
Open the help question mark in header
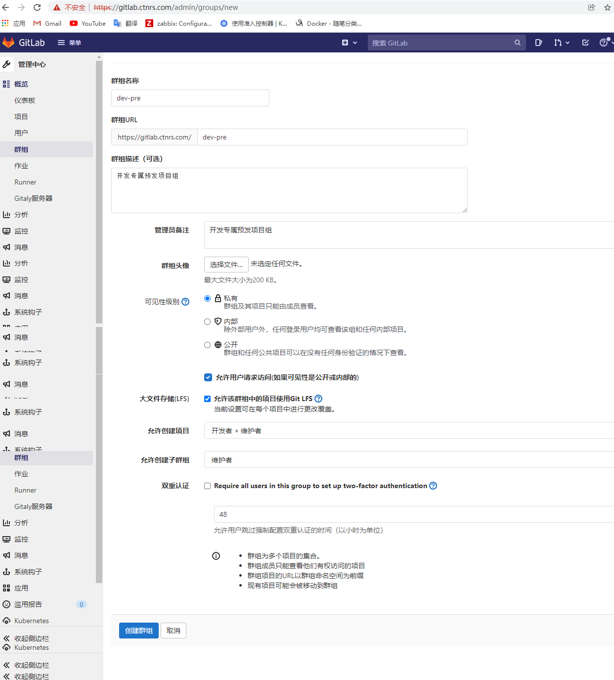(604, 43)
